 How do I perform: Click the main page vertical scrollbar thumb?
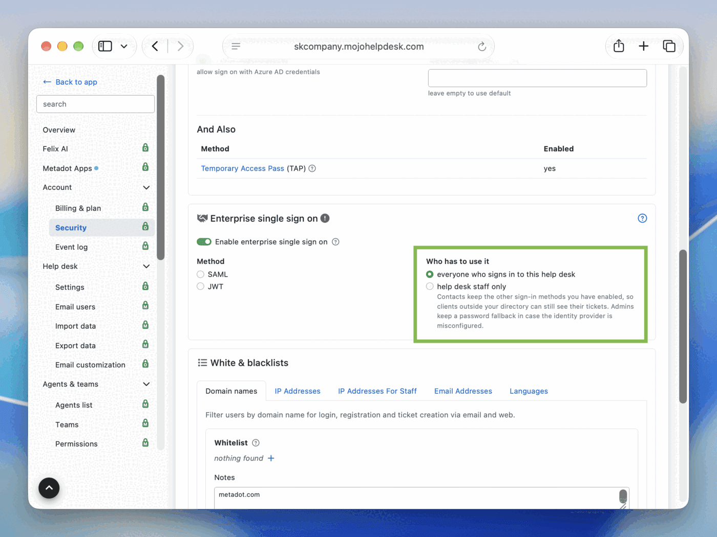[683, 326]
